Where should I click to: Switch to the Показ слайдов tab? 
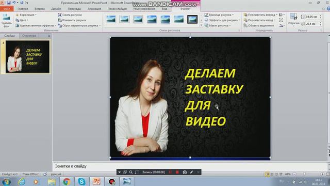[117, 9]
